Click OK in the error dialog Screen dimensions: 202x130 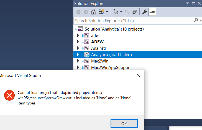pos(124,124)
